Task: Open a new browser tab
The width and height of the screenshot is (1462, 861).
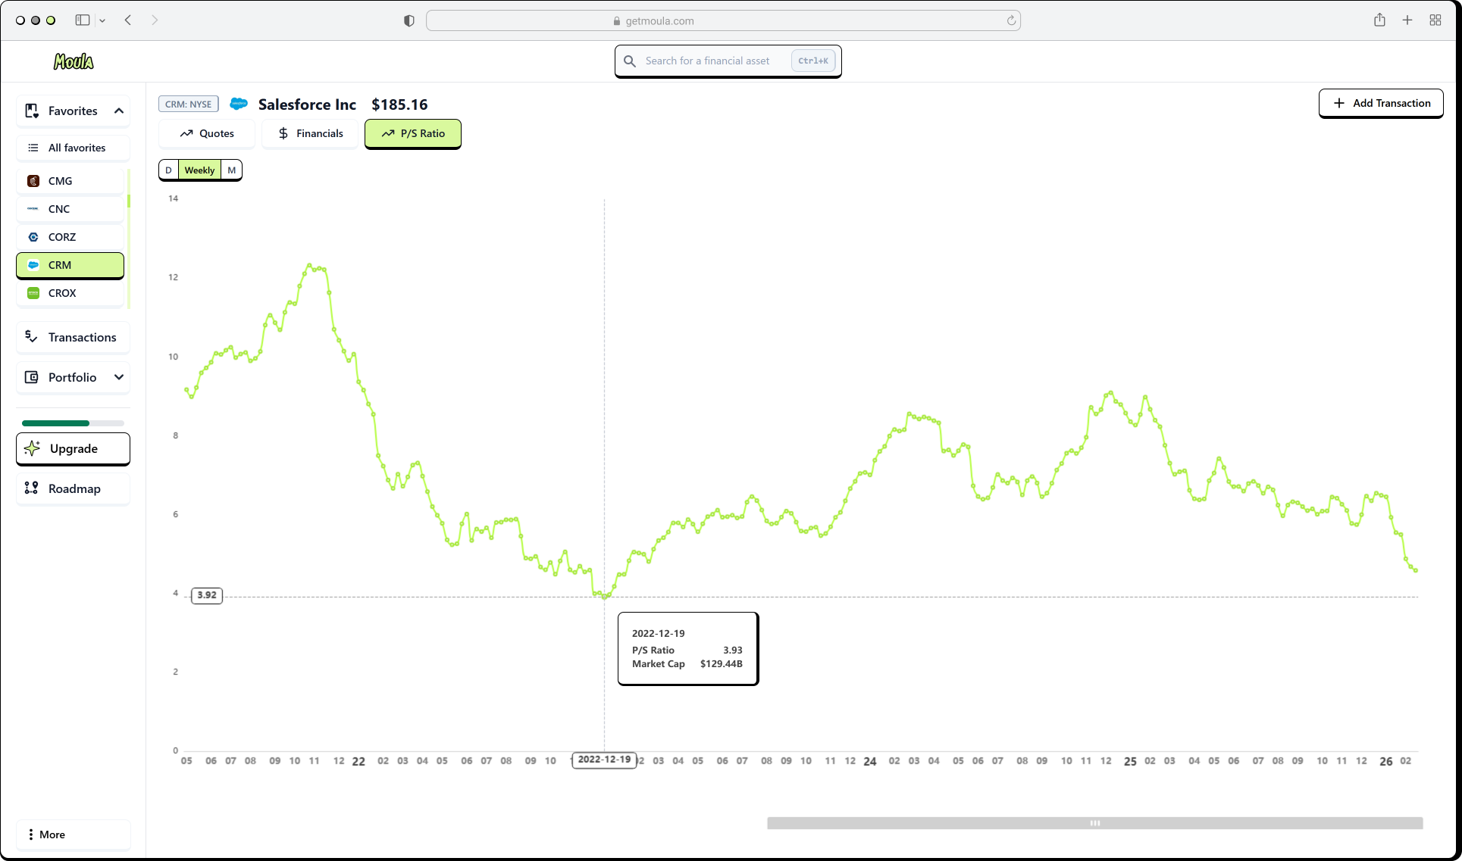Action: point(1407,20)
